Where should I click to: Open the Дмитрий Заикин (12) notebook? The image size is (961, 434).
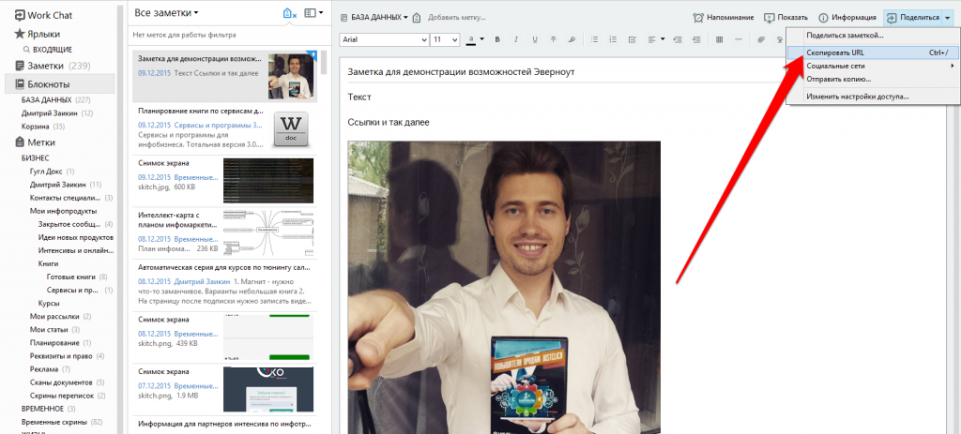click(57, 113)
